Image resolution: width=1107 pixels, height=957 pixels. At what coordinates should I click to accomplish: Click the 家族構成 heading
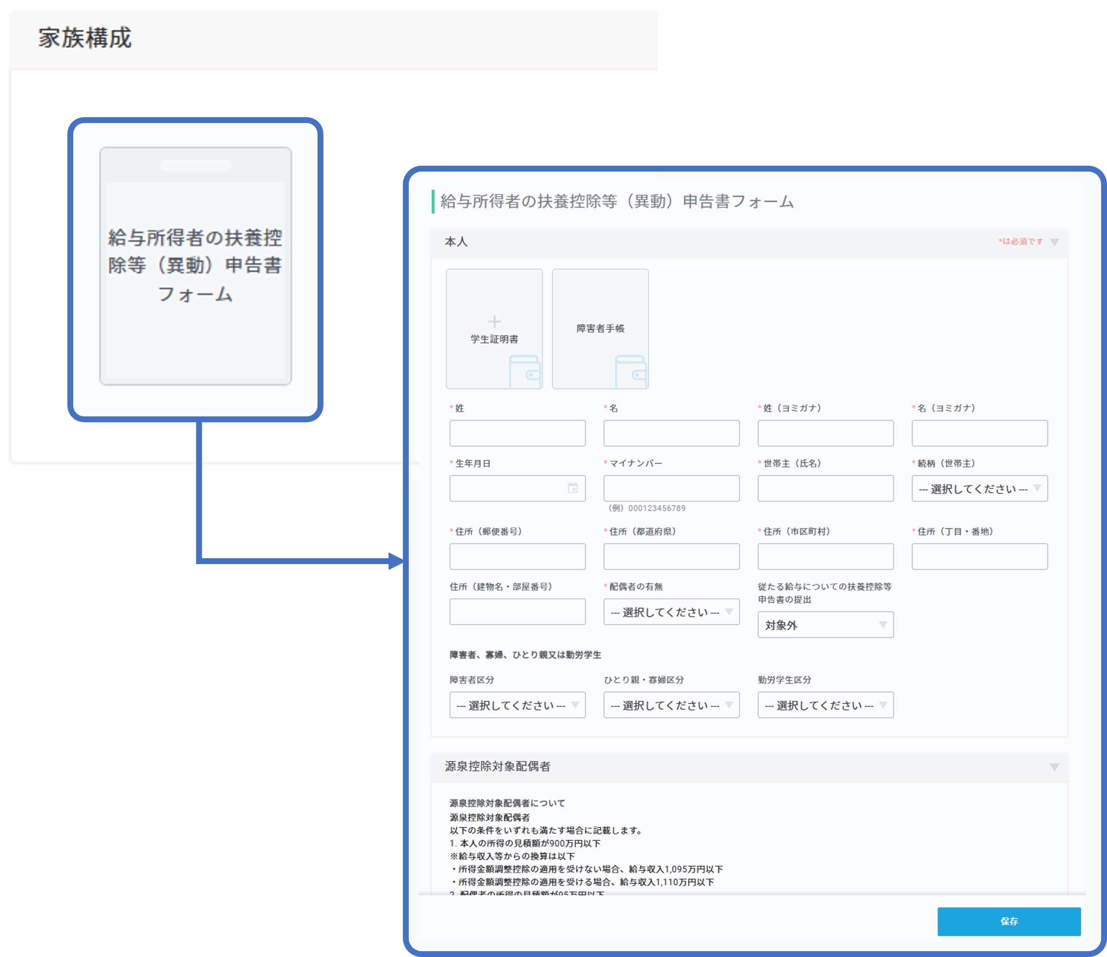85,38
